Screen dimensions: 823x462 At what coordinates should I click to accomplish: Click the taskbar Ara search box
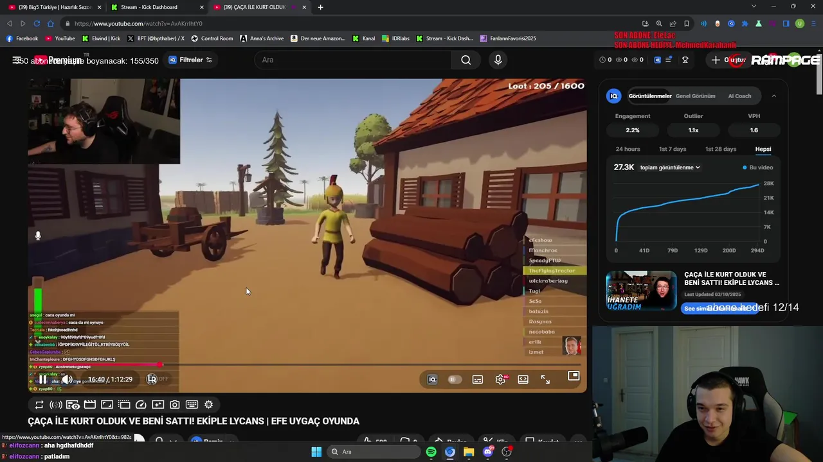pos(373,452)
